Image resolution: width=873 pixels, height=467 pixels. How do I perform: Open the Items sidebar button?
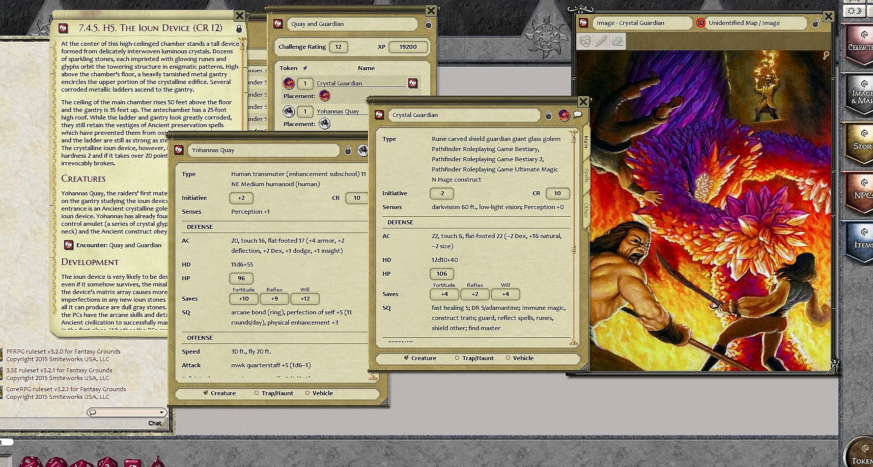[x=859, y=243]
